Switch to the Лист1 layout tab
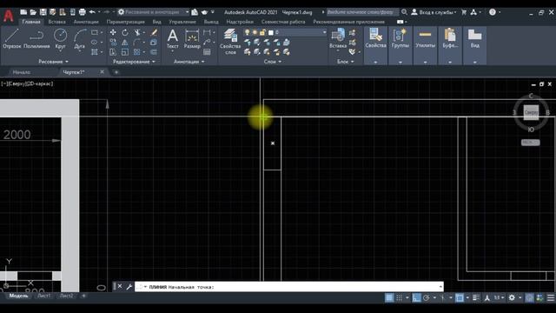Screen dimensions: 556x313 coord(44,296)
